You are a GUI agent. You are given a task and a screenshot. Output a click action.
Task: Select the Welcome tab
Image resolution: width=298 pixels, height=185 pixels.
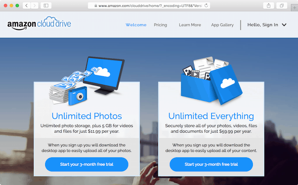pos(136,25)
